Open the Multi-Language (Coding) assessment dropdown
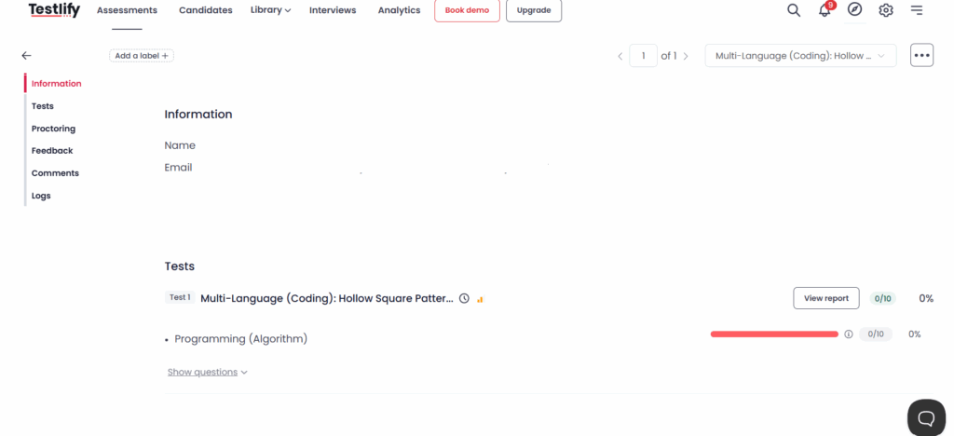Screen dimensions: 954x436 [800, 55]
